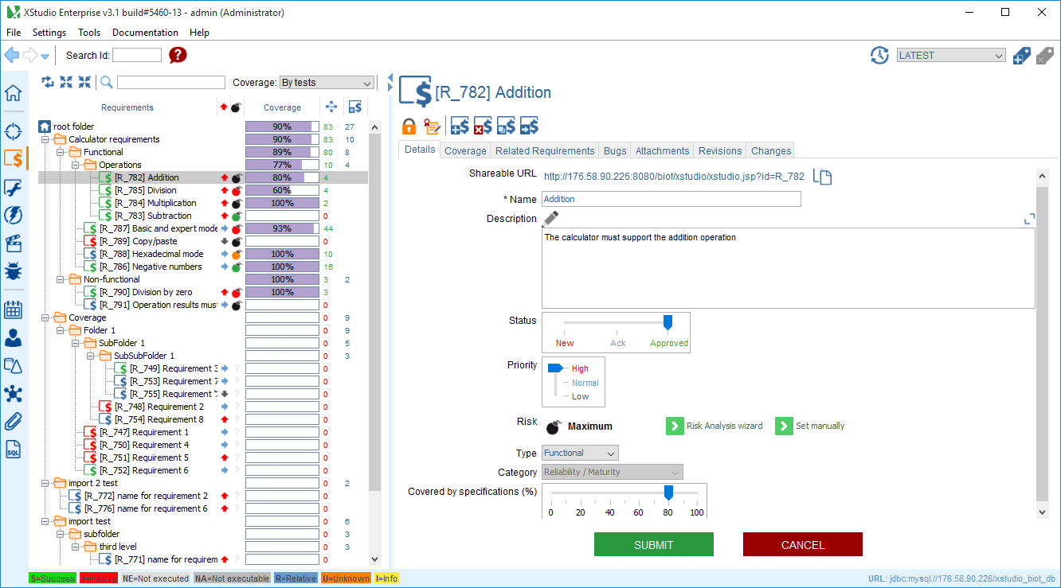Select [R_785] Division in requirements tree

point(146,190)
